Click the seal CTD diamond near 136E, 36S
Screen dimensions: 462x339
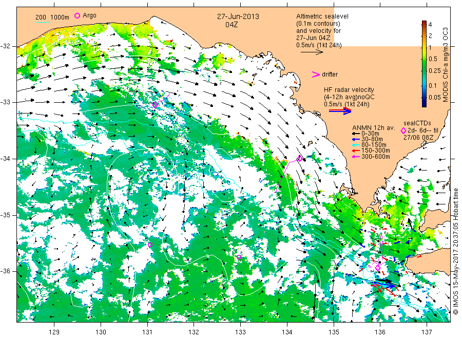[x=378, y=268]
